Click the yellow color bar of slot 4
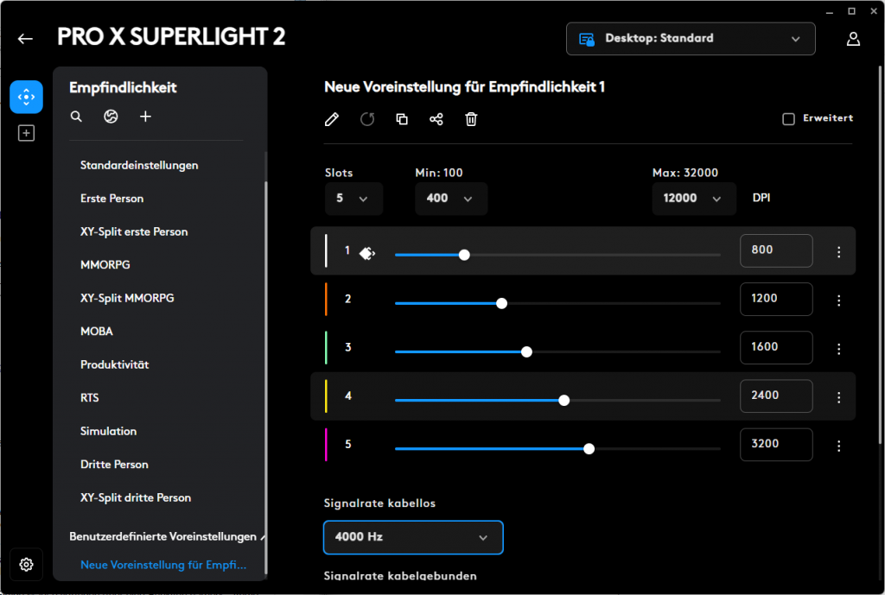885x595 pixels. tap(326, 396)
